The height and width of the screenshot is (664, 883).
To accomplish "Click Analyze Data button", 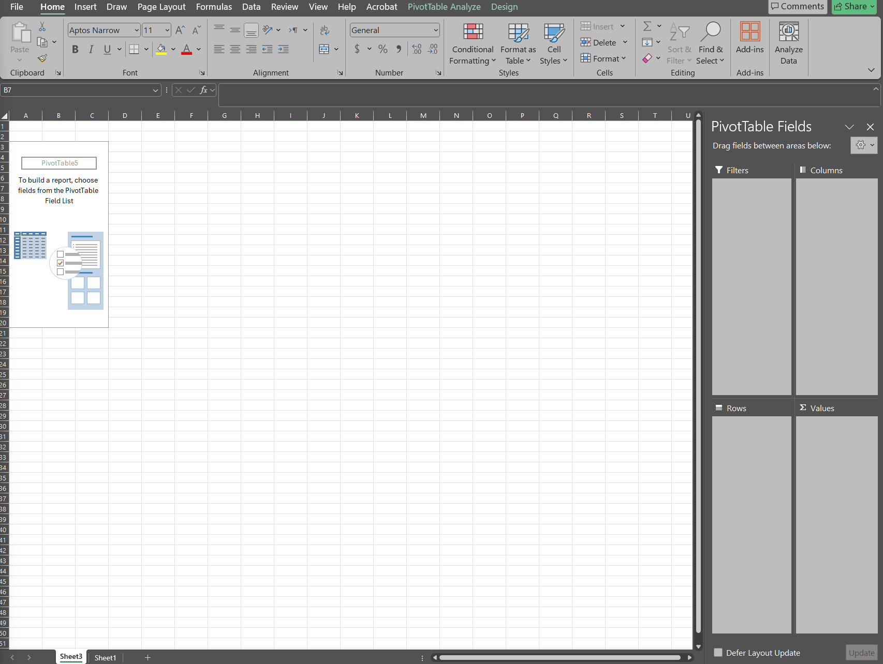I will 789,43.
